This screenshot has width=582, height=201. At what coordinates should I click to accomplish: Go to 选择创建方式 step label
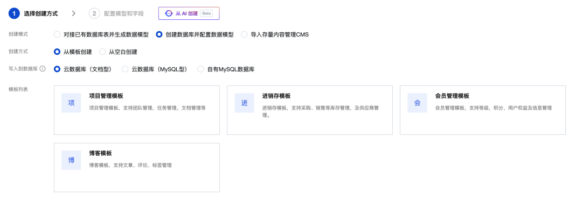41,13
